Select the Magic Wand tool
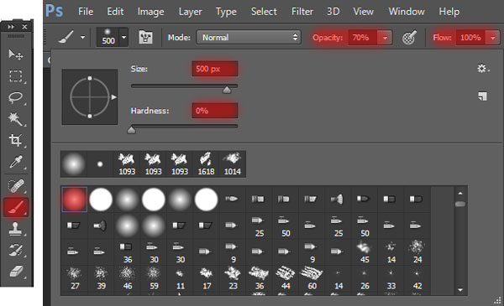Image resolution: width=504 pixels, height=306 pixels. point(15,119)
